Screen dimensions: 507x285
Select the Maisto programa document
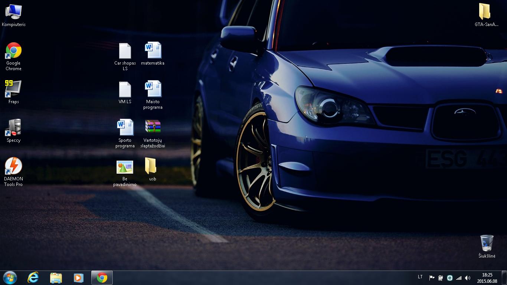coord(153,95)
